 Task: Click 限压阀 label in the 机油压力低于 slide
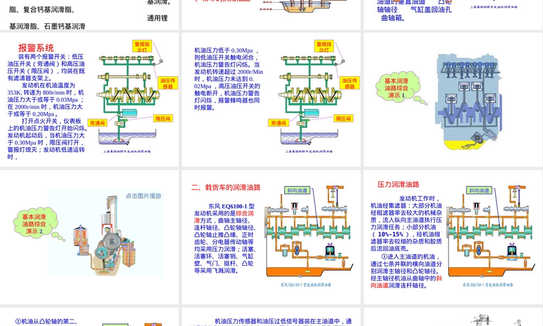tap(343, 118)
